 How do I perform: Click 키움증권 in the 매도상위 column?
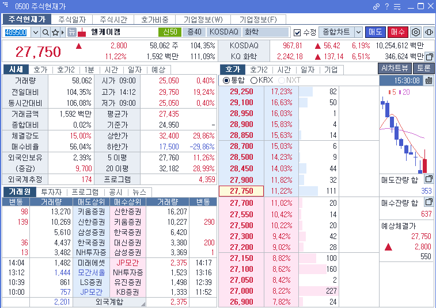tap(91, 212)
